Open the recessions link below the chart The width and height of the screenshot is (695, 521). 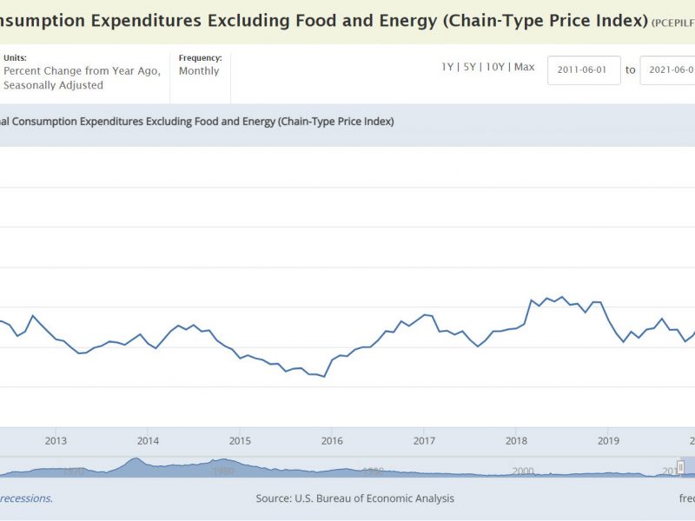[x=26, y=498]
